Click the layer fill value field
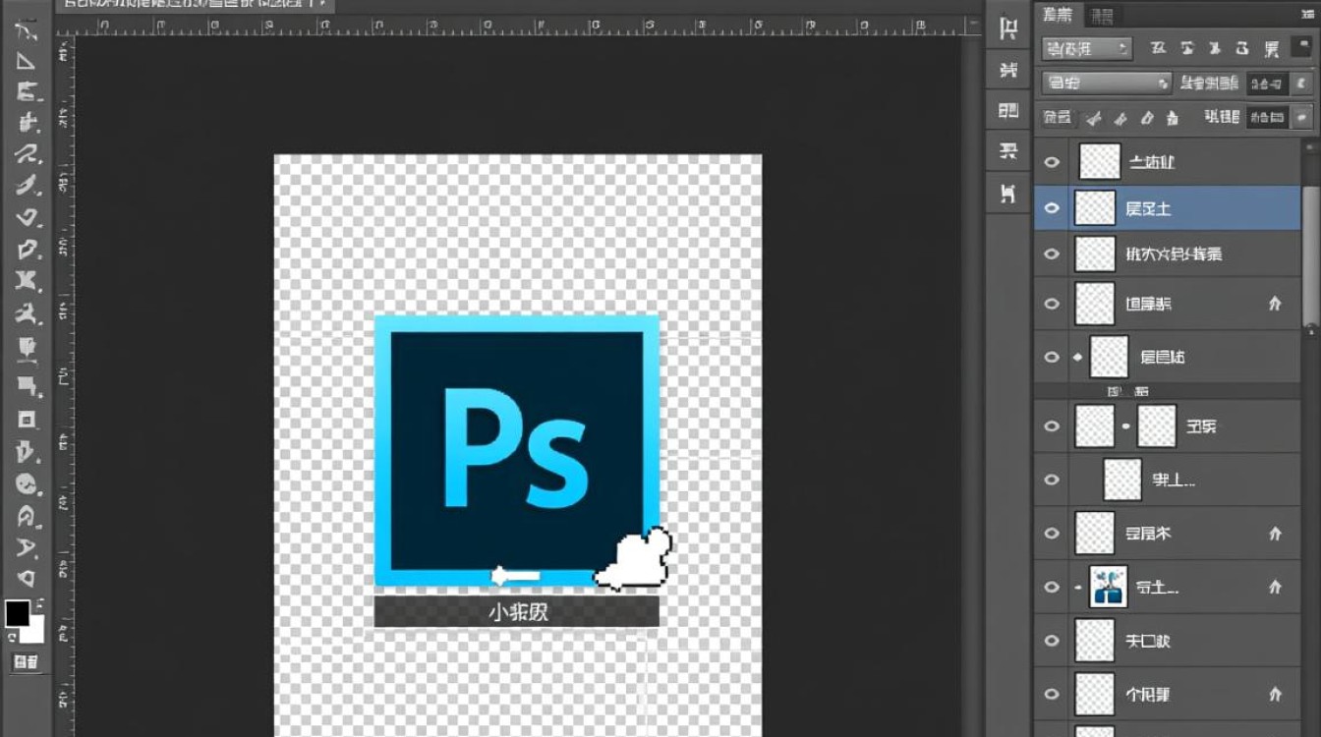Viewport: 1321px width, 737px height. coord(1267,118)
